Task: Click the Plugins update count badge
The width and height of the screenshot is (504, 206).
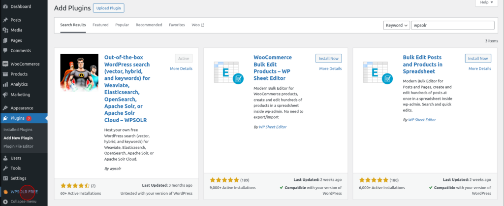Action: [29, 118]
